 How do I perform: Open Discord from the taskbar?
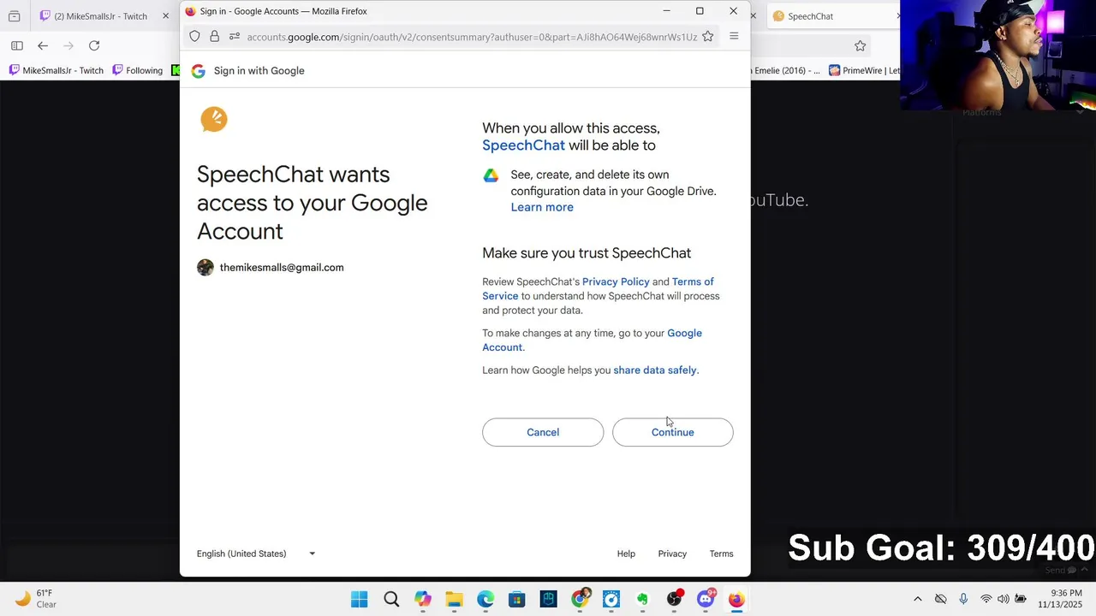(x=706, y=600)
